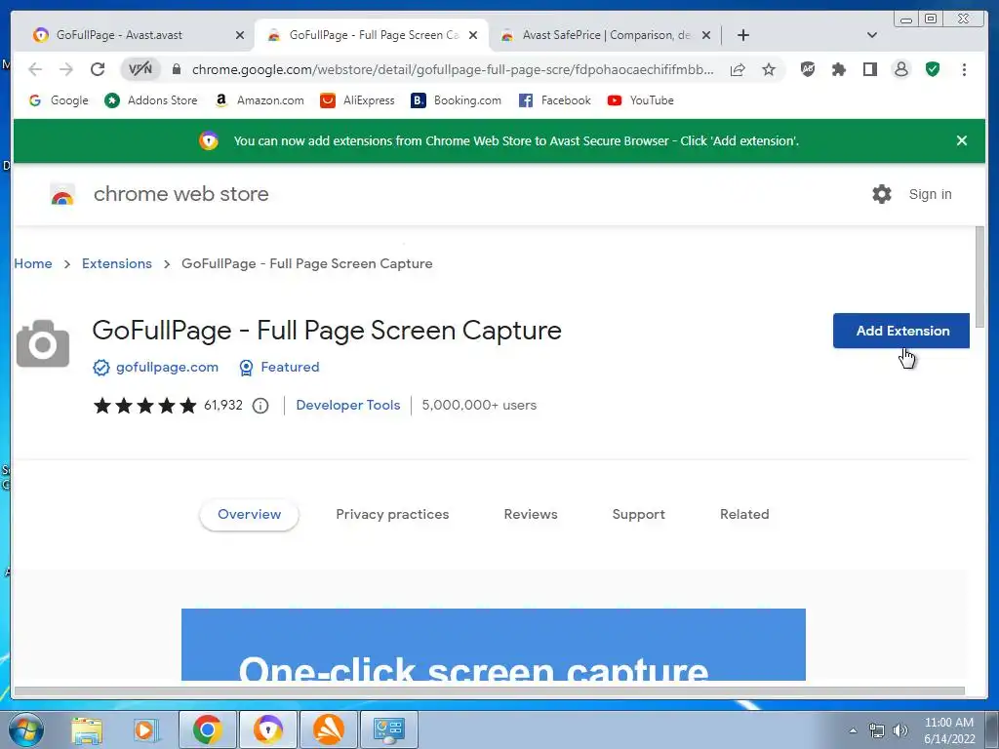Click the horizontal page scrollbar

pyautogui.click(x=489, y=691)
